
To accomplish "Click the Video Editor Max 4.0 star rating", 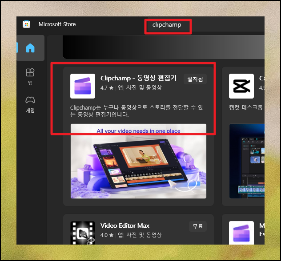I will point(107,235).
